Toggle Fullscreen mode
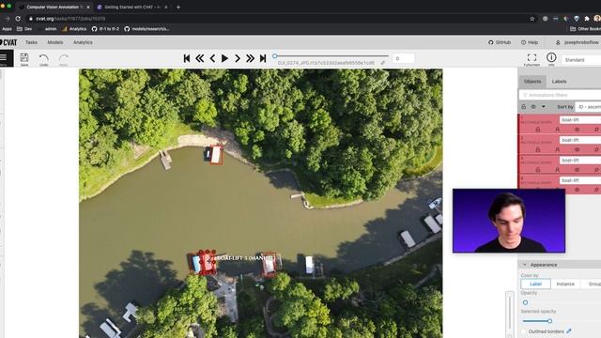The image size is (601, 338). click(x=532, y=57)
